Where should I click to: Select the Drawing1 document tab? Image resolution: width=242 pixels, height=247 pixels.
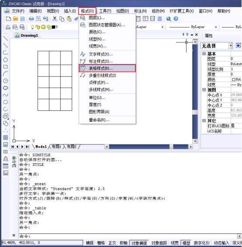27,35
